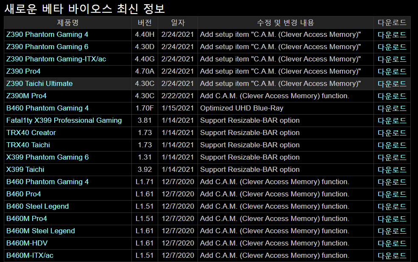Viewport: 418px width, 262px height.
Task: Open the B460M-ITX/ac product link
Action: [x=30, y=255]
